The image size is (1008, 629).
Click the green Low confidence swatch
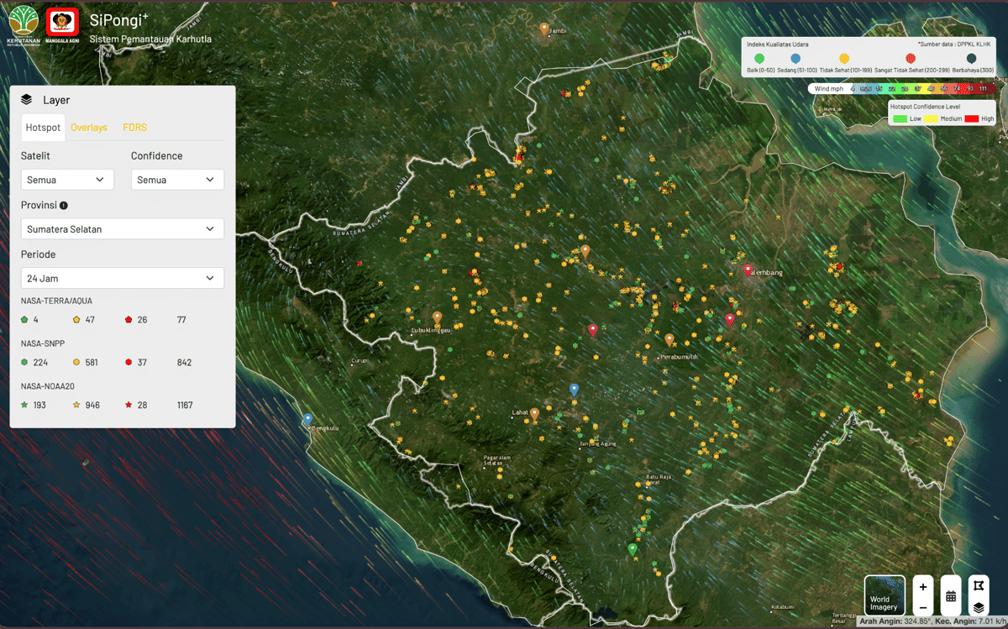pos(899,118)
